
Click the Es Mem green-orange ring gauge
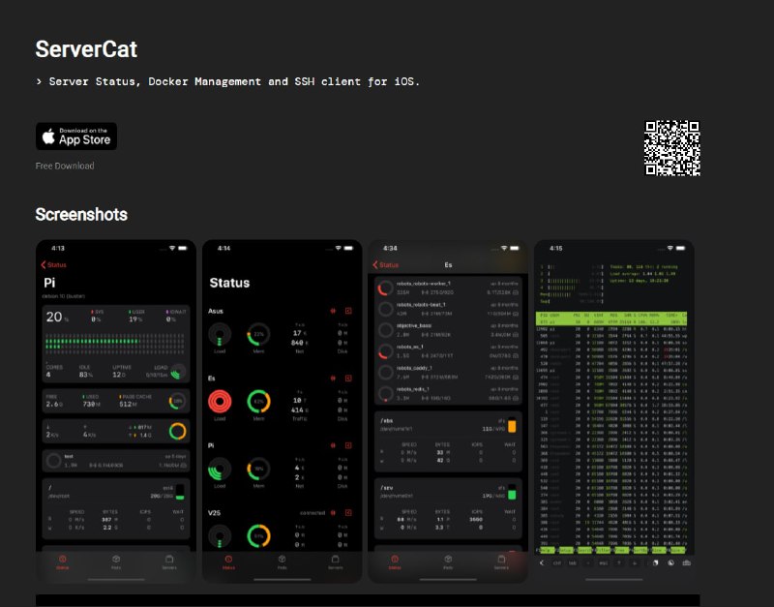coord(258,402)
